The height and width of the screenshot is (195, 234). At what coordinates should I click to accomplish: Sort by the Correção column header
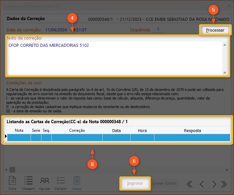[77, 130]
